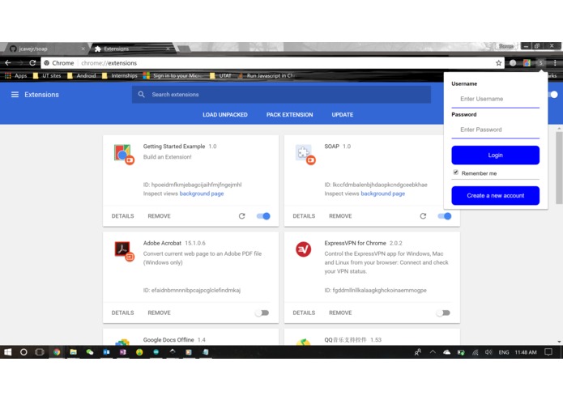Click the extensions page vertical scrollbar
Screen dimensions: 563x400
[x=559, y=168]
